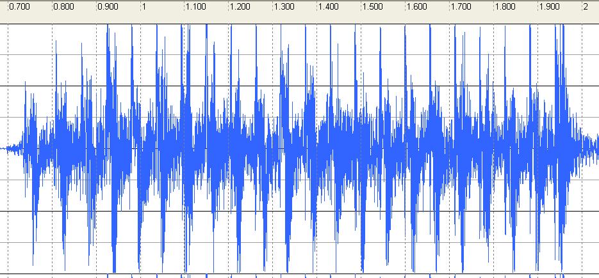Click the 1.200 mark on time ruler

[x=240, y=7]
